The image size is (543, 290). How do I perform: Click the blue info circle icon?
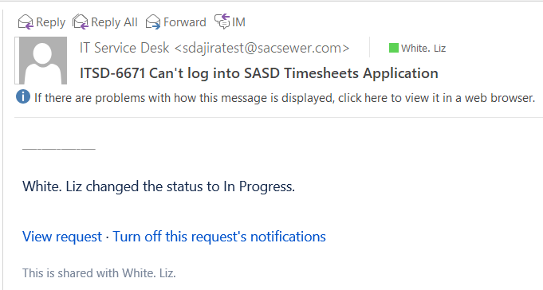click(23, 97)
